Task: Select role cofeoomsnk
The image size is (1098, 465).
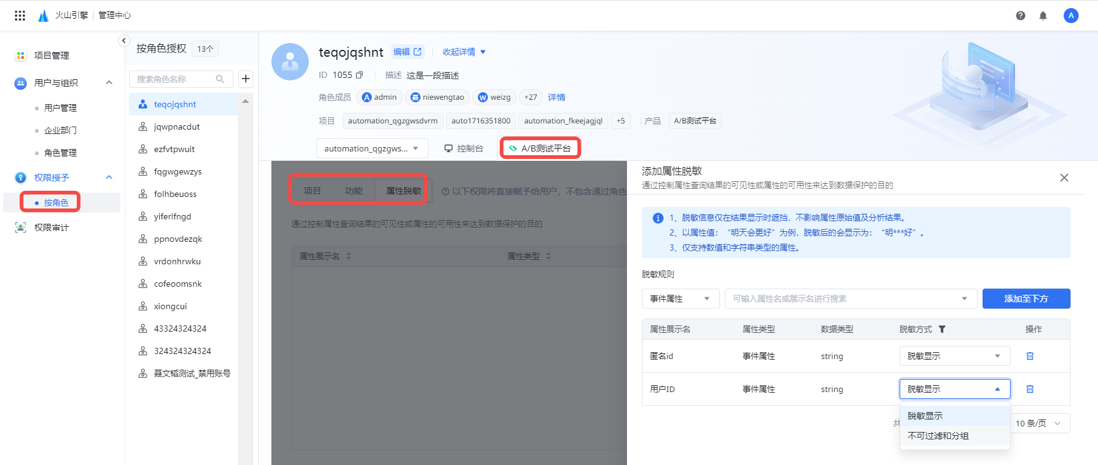Action: point(183,284)
